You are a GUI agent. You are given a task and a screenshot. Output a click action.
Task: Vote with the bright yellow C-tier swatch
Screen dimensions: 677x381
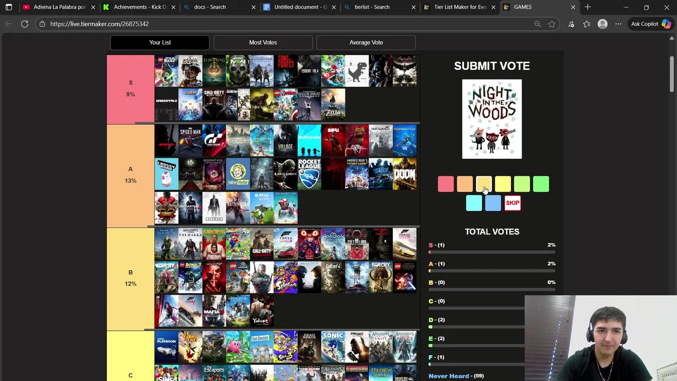pyautogui.click(x=503, y=184)
